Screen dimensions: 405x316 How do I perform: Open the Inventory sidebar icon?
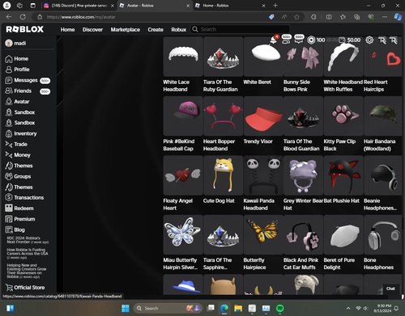pyautogui.click(x=9, y=133)
